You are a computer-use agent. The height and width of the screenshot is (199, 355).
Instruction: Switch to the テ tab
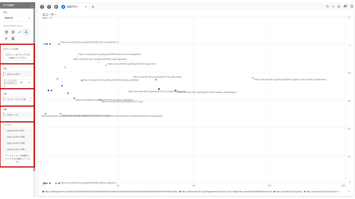tap(42, 7)
